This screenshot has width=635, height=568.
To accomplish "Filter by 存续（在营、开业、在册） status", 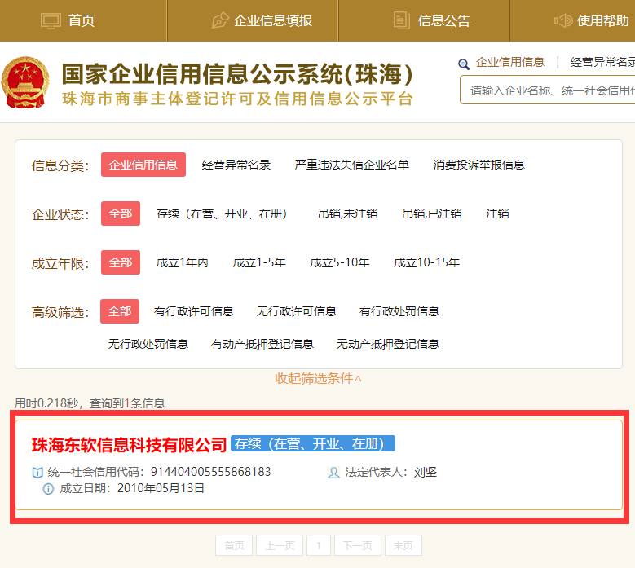I will pyautogui.click(x=222, y=214).
